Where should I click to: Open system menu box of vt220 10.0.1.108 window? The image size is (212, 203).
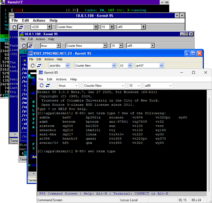[x=12, y=16]
